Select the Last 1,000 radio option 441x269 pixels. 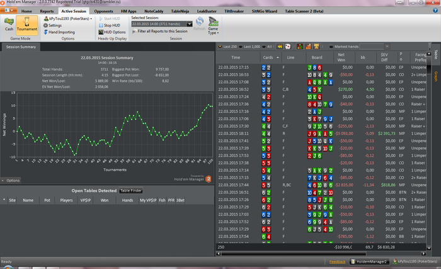[249, 47]
